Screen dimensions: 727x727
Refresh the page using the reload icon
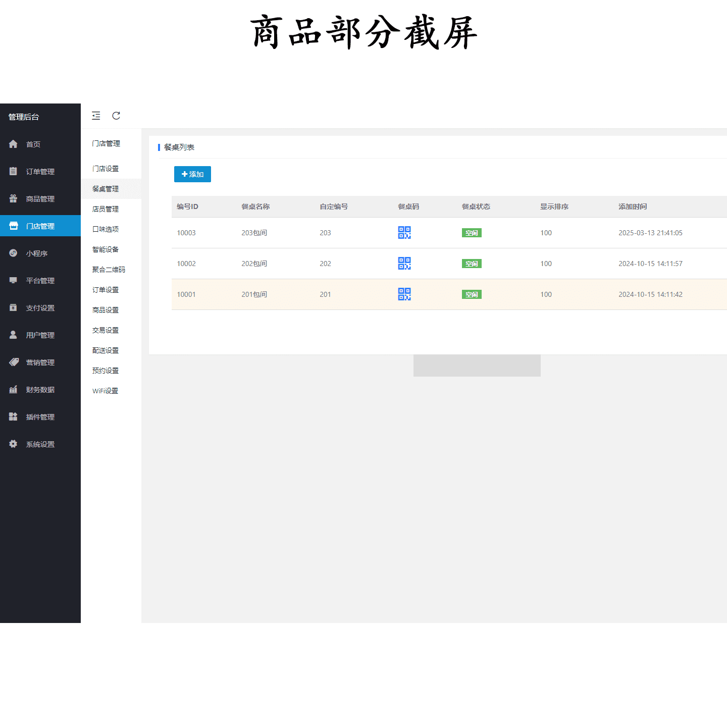tap(116, 116)
